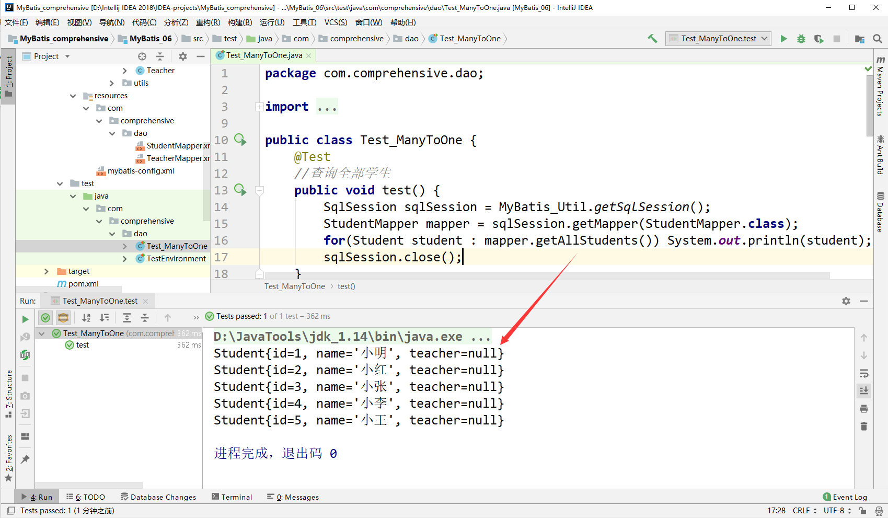Open Database side panel
Viewport: 888px width, 518px height.
coord(880,212)
